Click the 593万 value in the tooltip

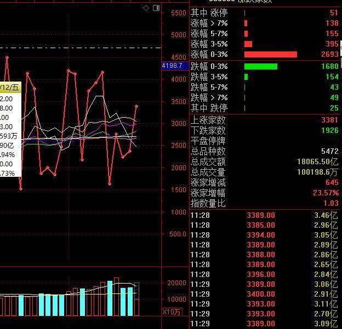(8, 136)
